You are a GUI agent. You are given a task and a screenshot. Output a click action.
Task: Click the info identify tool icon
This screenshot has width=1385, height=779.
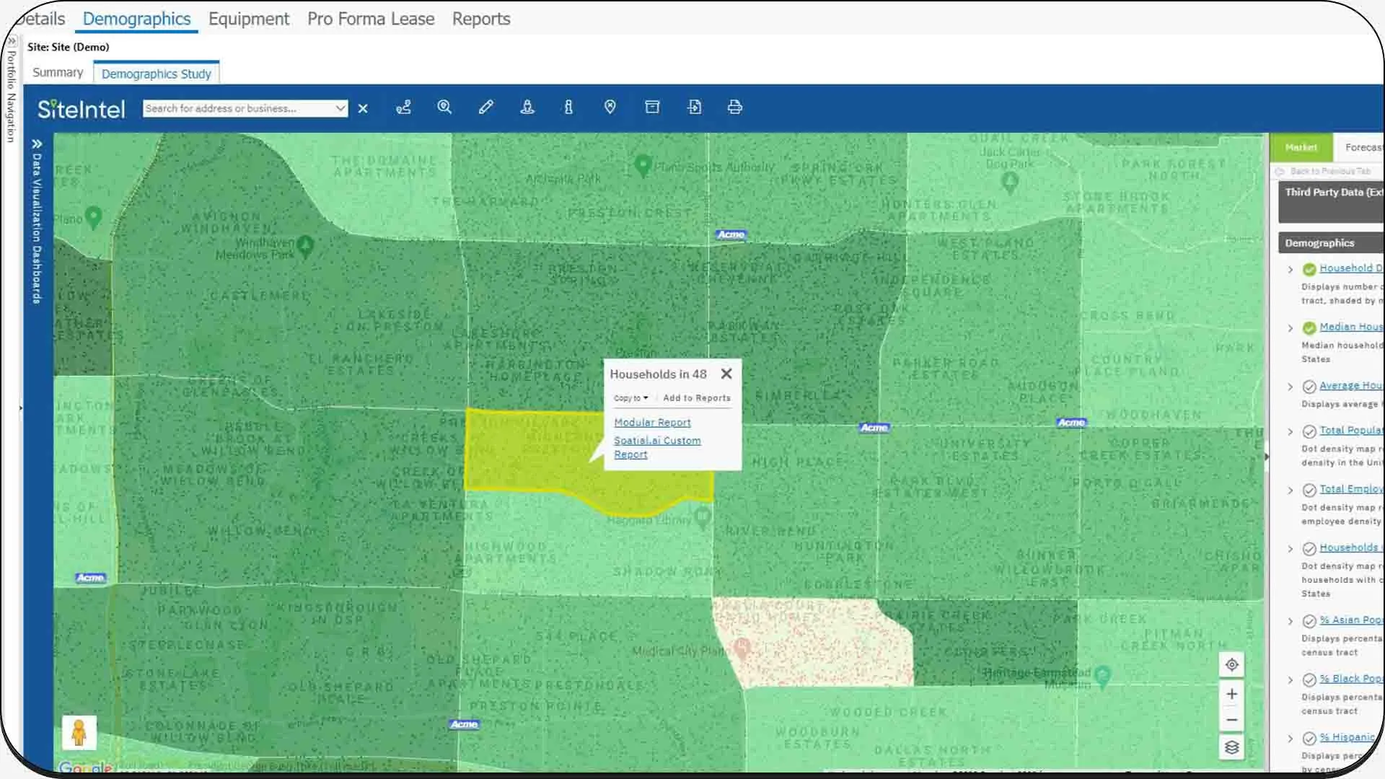coord(568,107)
